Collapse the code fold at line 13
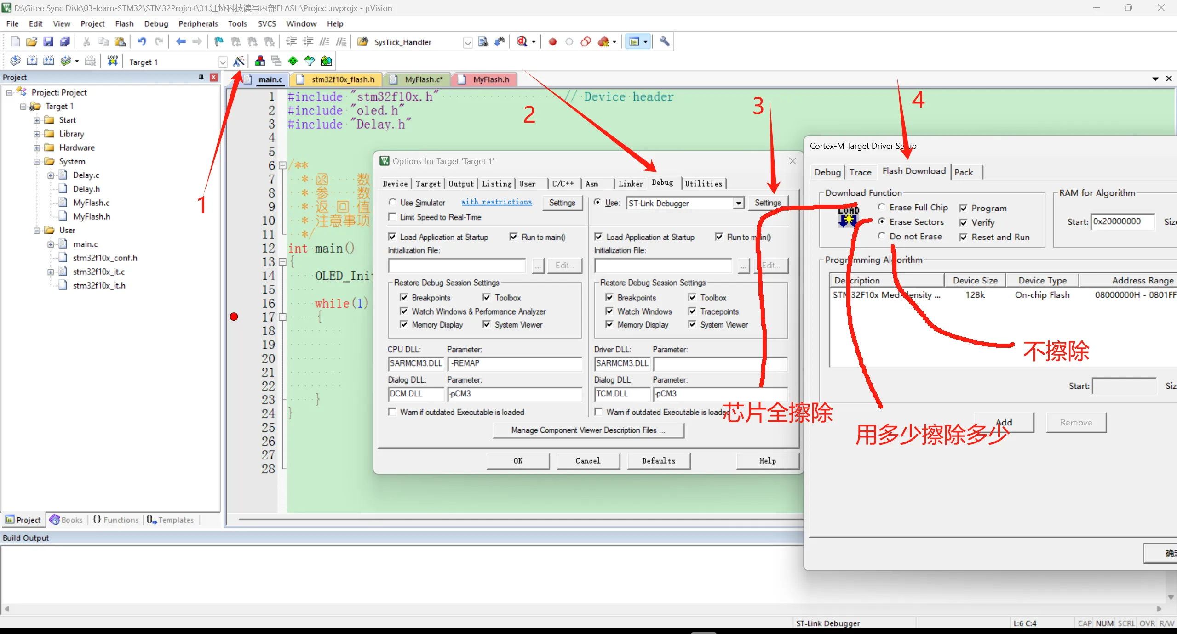This screenshot has height=634, width=1177. [283, 262]
